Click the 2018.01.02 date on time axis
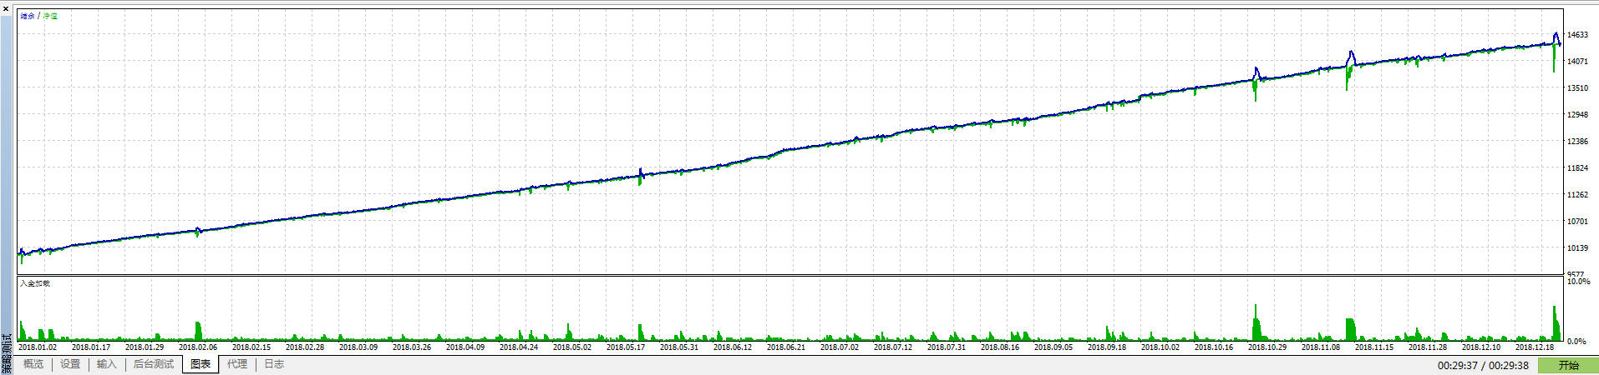This screenshot has height=375, width=1599. [x=38, y=347]
